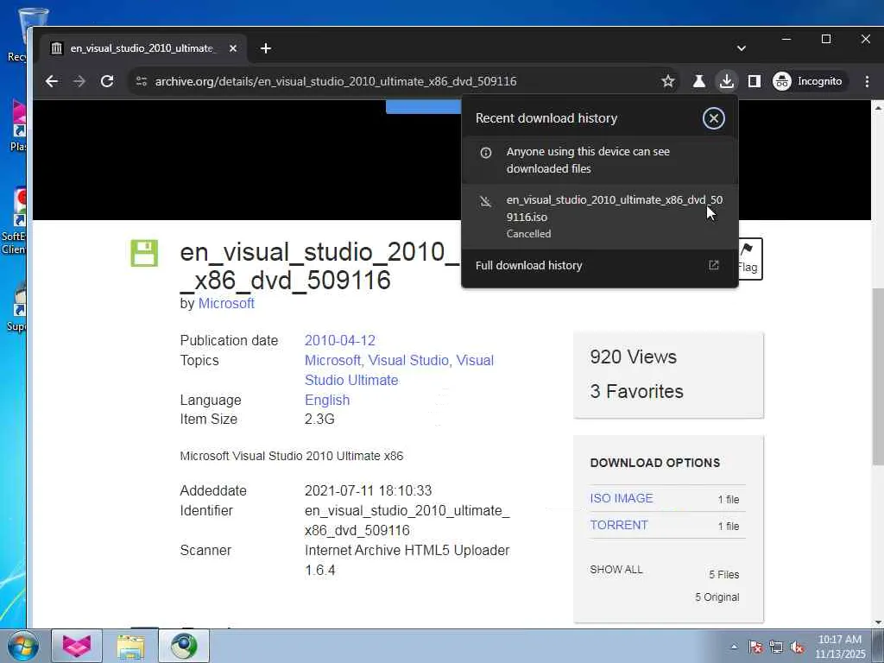Click muted volume tray icon

pos(797,647)
